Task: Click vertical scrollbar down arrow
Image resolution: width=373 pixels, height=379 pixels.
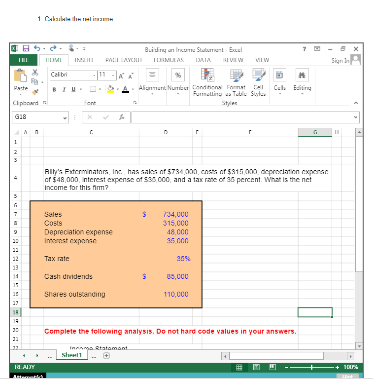Action: pos(359,346)
